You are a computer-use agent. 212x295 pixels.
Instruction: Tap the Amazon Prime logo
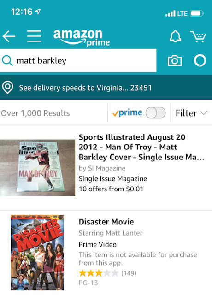point(82,38)
